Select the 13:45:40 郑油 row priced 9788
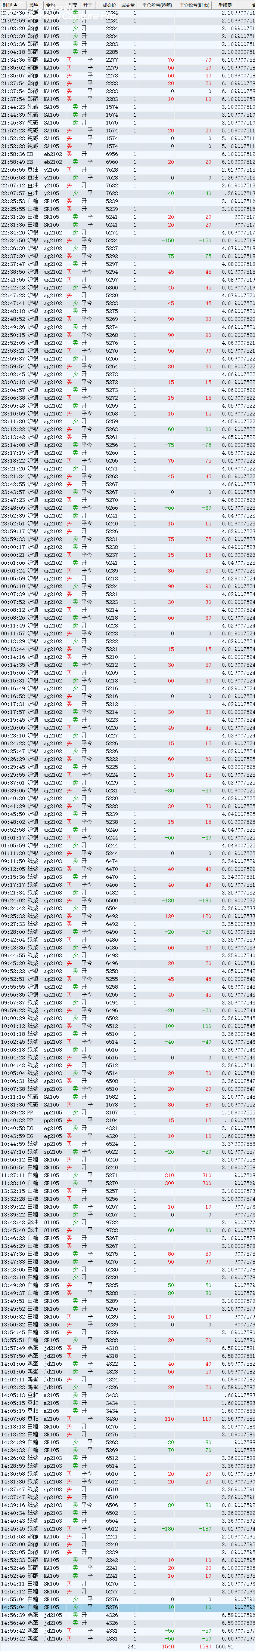This screenshot has height=1651, width=255. tap(127, 1231)
